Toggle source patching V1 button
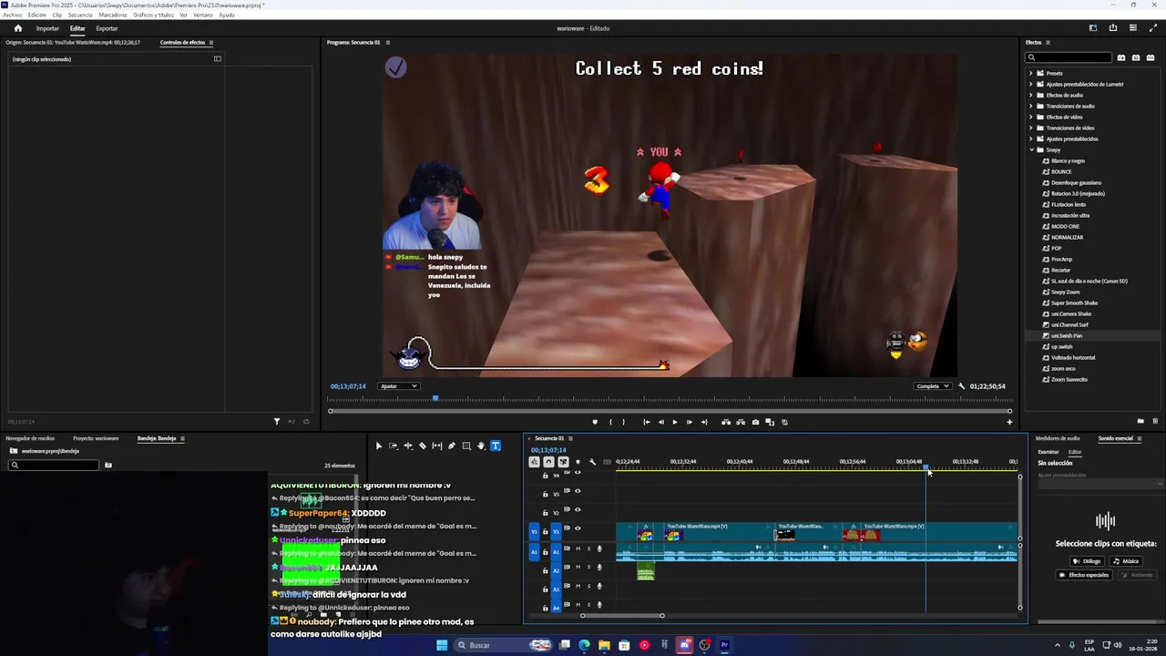 [534, 531]
